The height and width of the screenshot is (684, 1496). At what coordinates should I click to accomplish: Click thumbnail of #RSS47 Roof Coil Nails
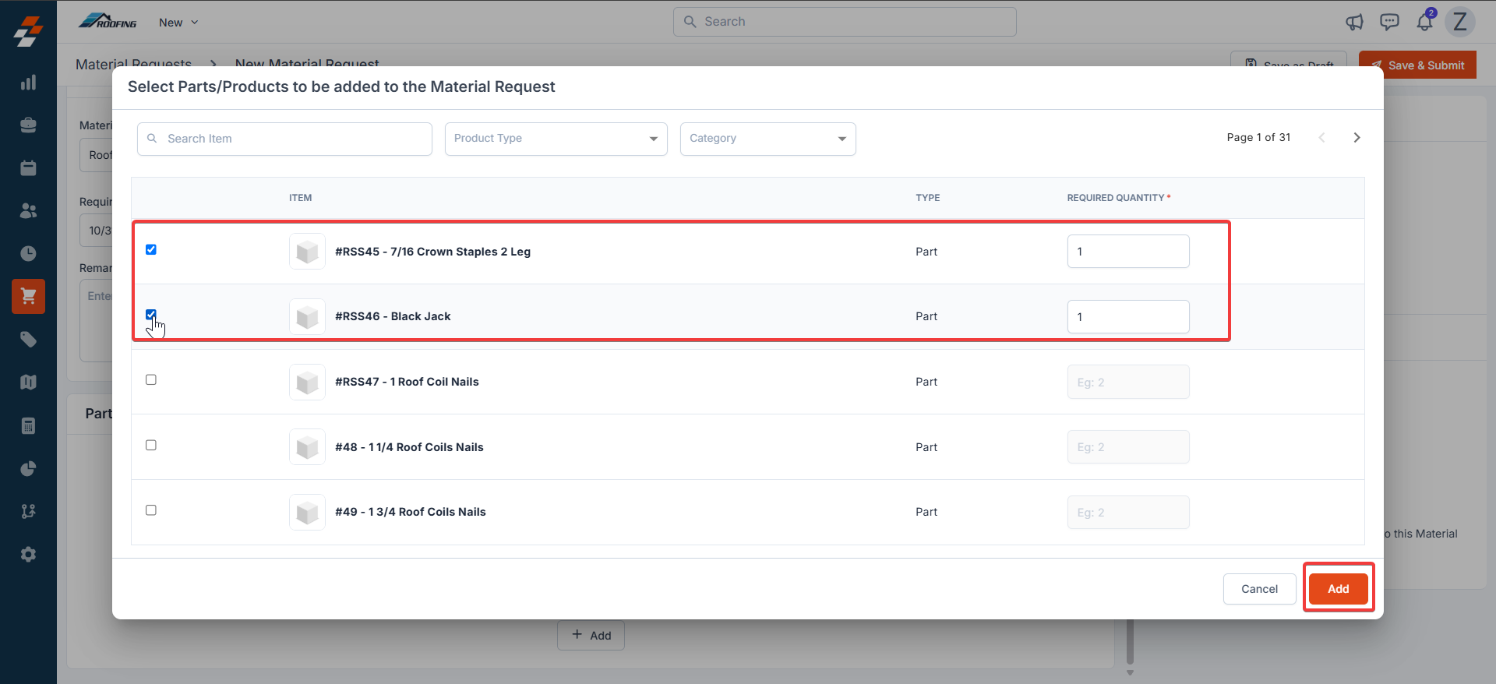pyautogui.click(x=307, y=382)
